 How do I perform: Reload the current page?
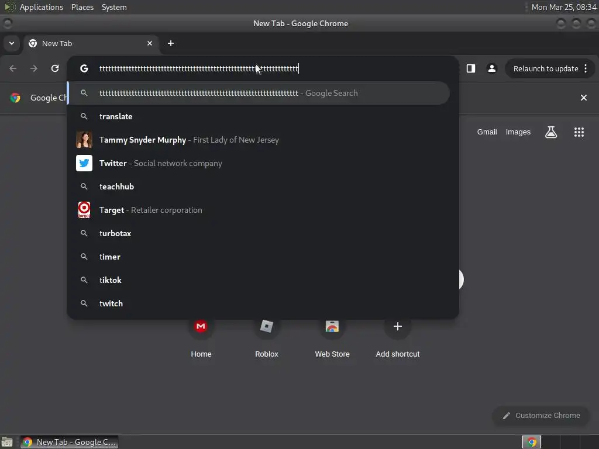pos(55,68)
